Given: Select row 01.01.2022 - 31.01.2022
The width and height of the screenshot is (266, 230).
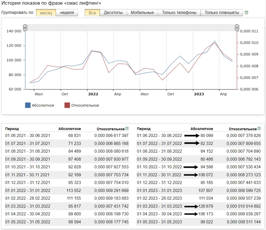Looking at the screenshot, I should coord(67,190).
